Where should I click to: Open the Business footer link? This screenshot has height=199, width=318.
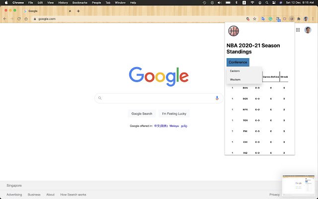point(34,195)
